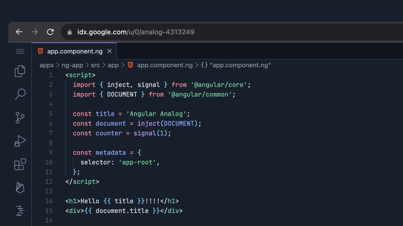Open the 'apps' breadcrumb dropdown
Image resolution: width=403 pixels, height=226 pixels.
(x=46, y=65)
